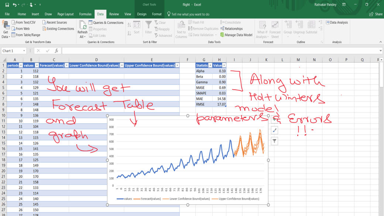384x216 pixels.
Task: Collapse the ribbon with the chevron
Action: (x=381, y=42)
